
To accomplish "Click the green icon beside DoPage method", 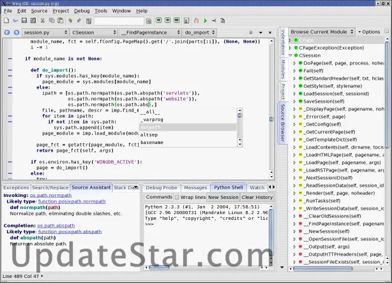I will 300,64.
